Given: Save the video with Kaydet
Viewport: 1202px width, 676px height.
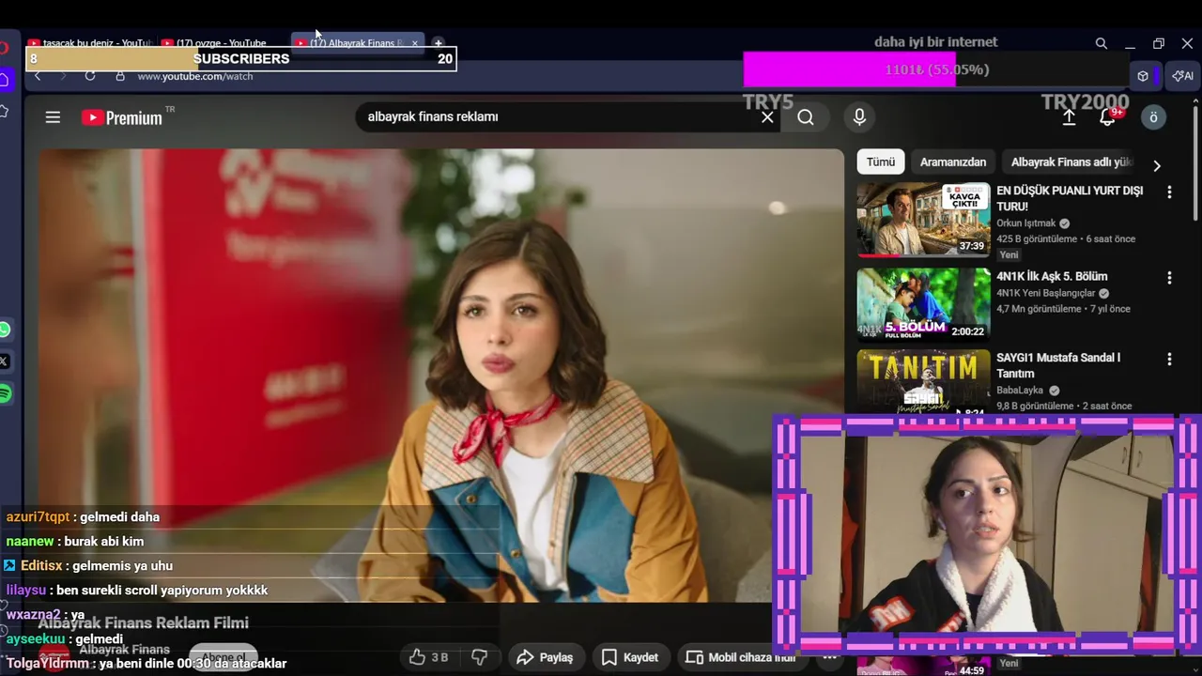Looking at the screenshot, I should pyautogui.click(x=629, y=657).
